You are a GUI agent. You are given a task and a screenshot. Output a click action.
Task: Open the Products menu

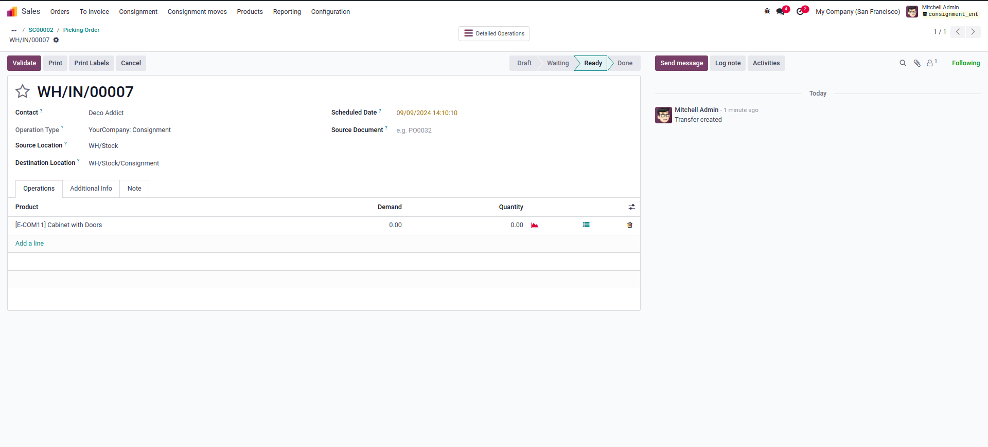click(x=250, y=12)
